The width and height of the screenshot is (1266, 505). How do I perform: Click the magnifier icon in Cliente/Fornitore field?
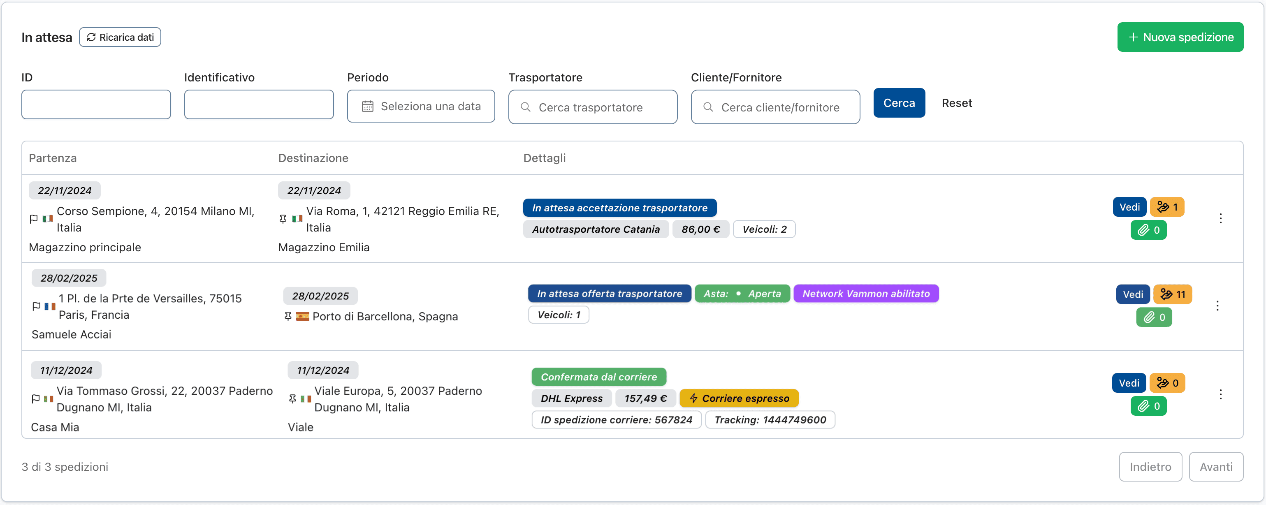(x=708, y=107)
